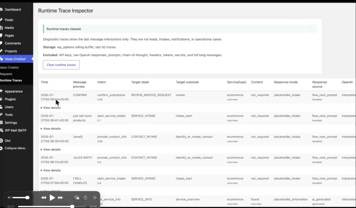Click the Time column header
The image size is (356, 208).
(44, 82)
